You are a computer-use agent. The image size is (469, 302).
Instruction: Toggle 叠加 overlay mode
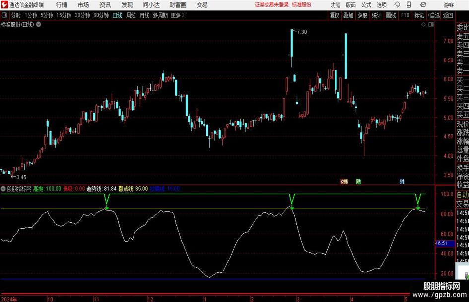pyautogui.click(x=348, y=15)
